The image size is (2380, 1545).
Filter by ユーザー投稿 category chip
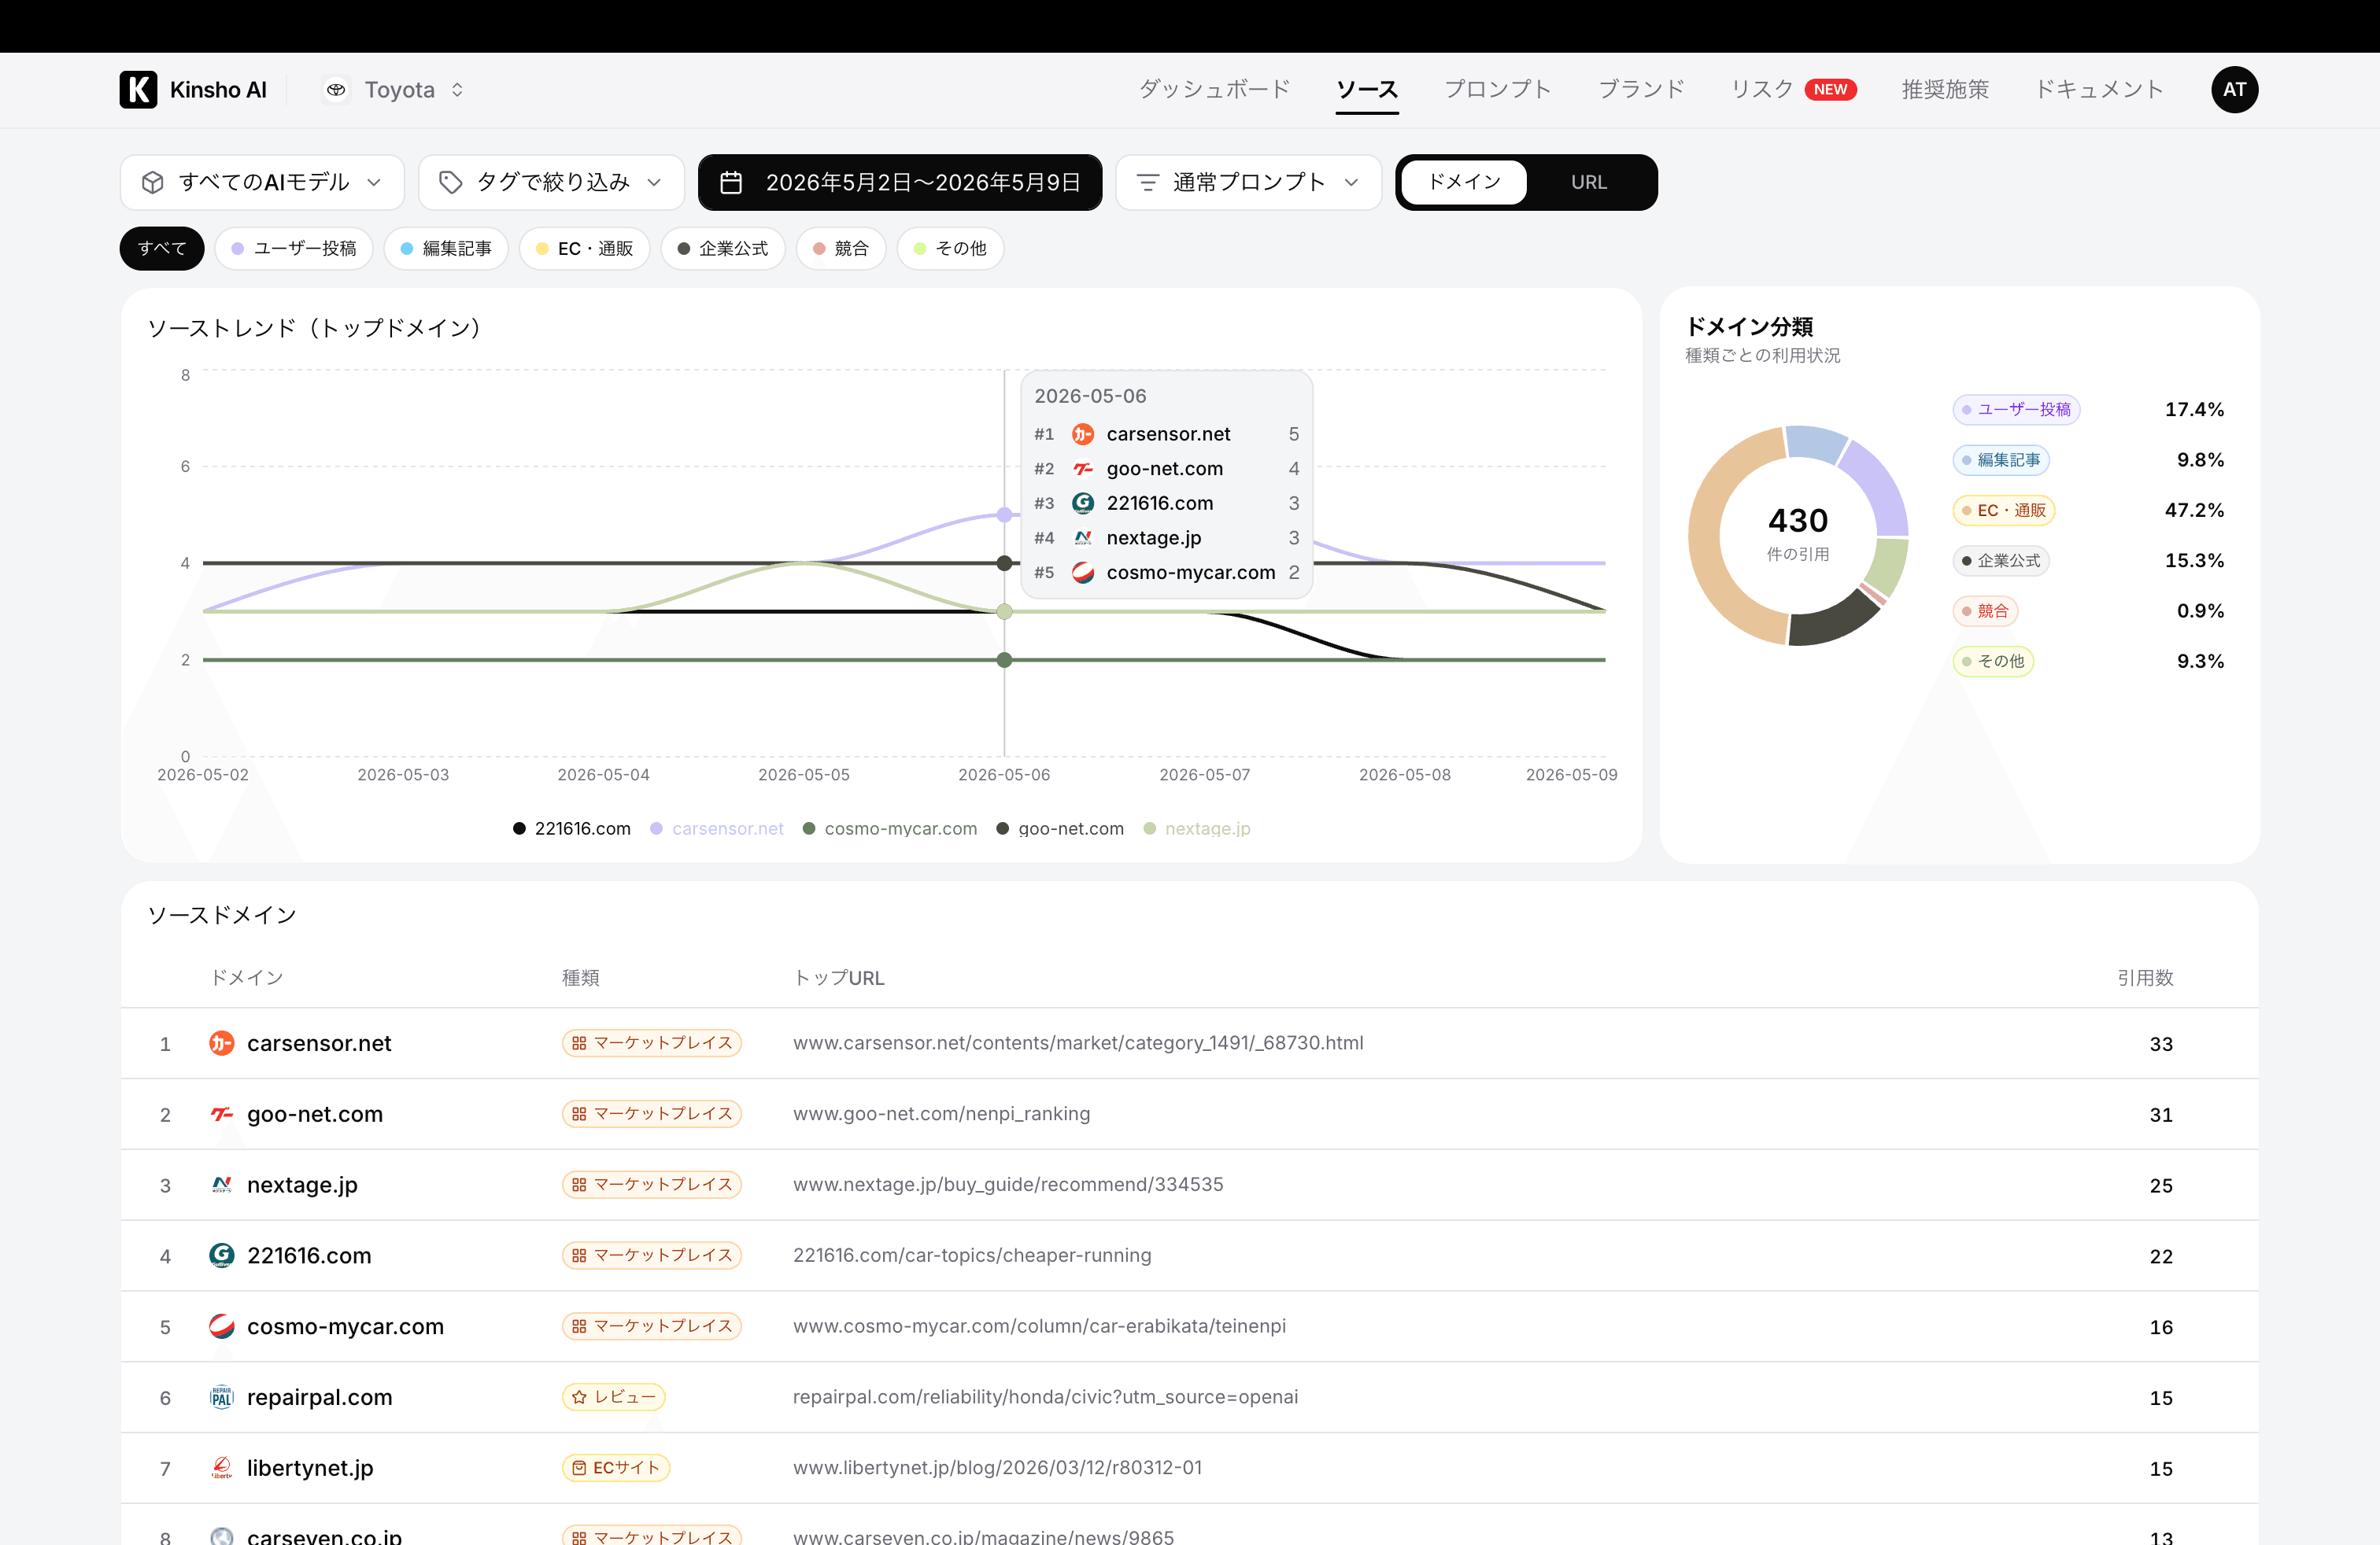coord(293,248)
